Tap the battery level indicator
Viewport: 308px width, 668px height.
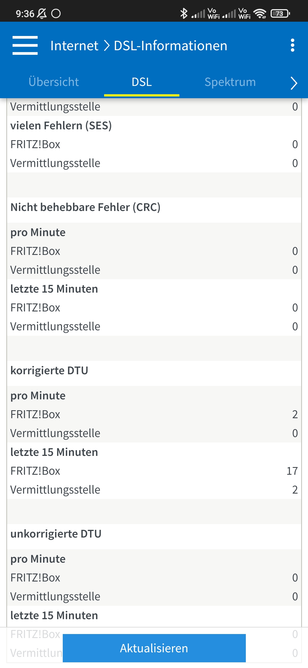click(280, 13)
